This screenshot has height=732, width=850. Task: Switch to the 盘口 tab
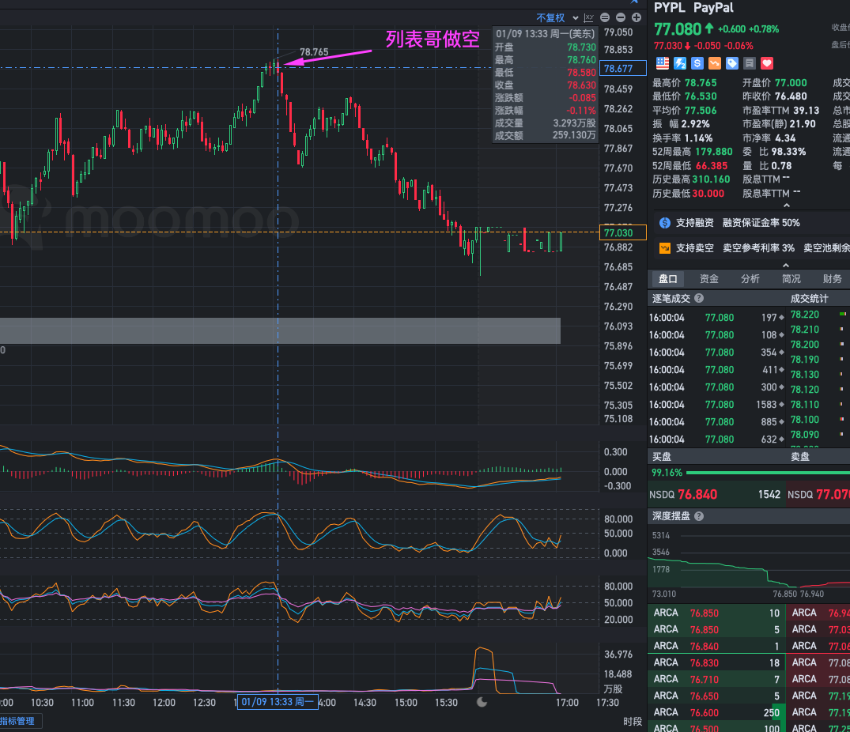coord(668,279)
